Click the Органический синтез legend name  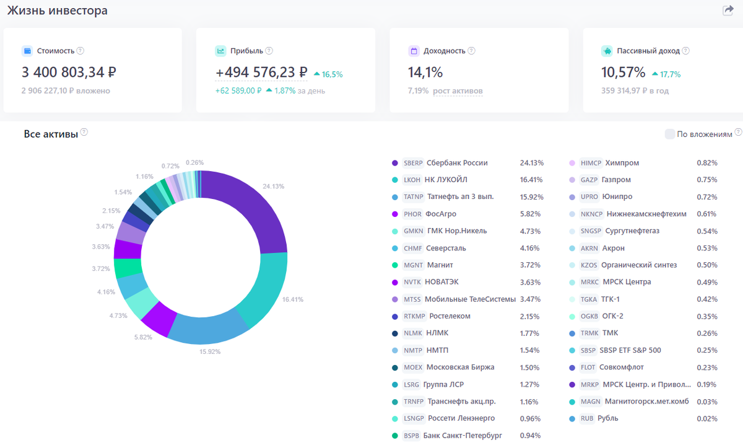pyautogui.click(x=639, y=265)
